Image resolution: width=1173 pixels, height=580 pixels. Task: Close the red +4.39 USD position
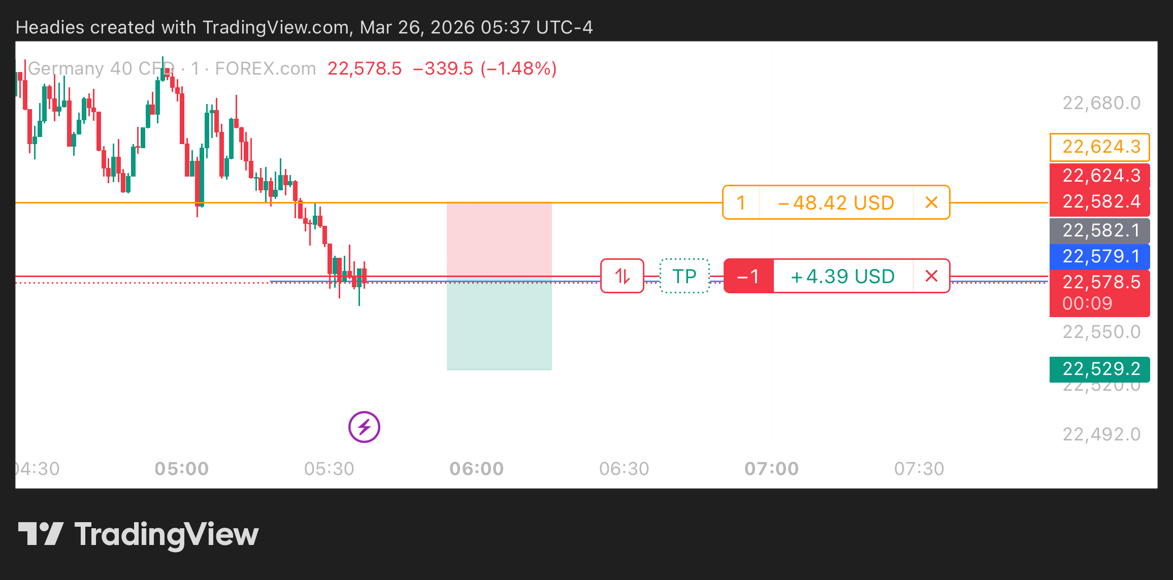click(x=931, y=276)
